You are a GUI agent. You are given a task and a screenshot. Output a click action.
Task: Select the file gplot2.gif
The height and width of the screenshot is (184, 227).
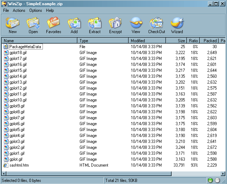tap(17, 147)
